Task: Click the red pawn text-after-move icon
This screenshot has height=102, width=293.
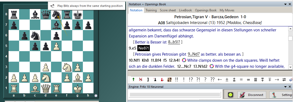Action: click(162, 80)
